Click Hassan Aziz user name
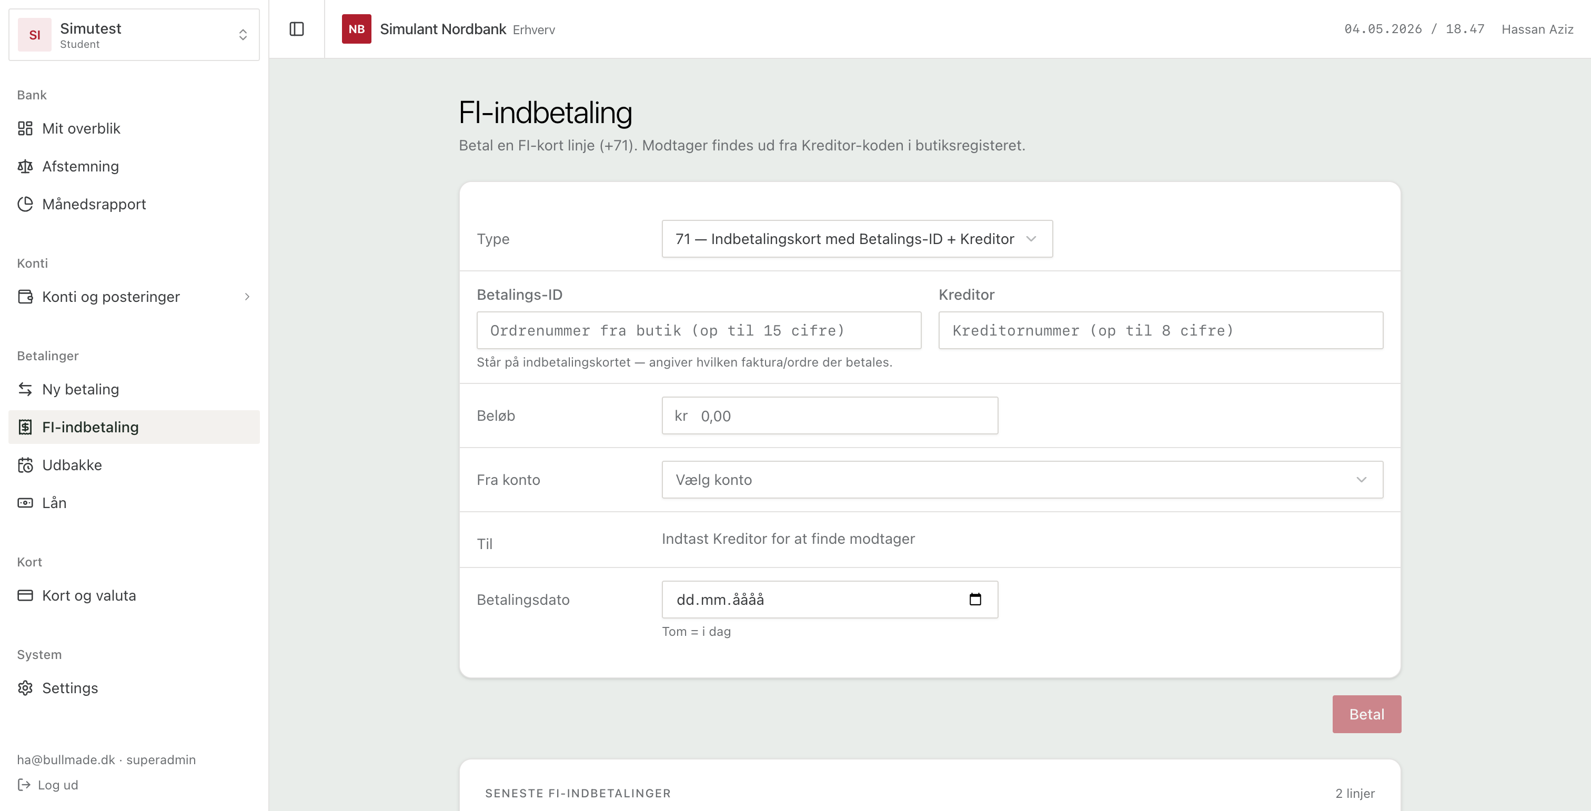1591x811 pixels. coord(1537,29)
